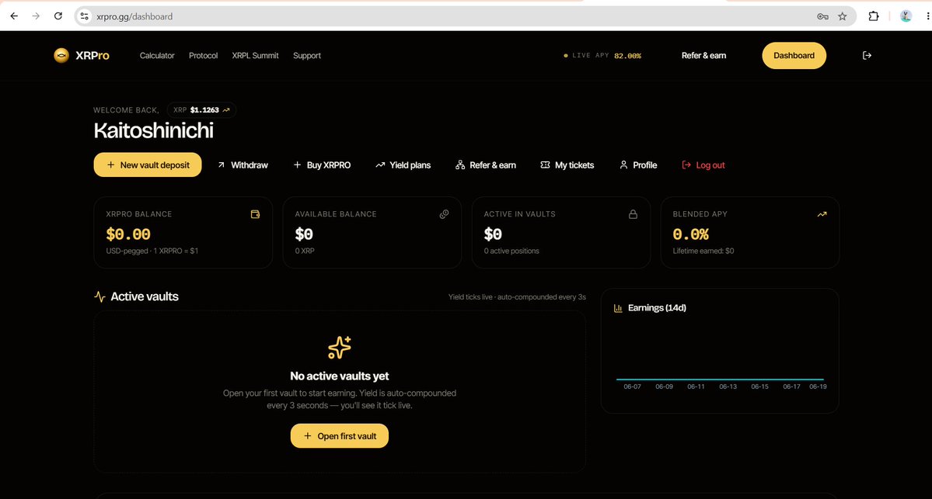Click the Kaitoshinichi username heading
Viewport: 932px width, 499px height.
[x=153, y=130]
